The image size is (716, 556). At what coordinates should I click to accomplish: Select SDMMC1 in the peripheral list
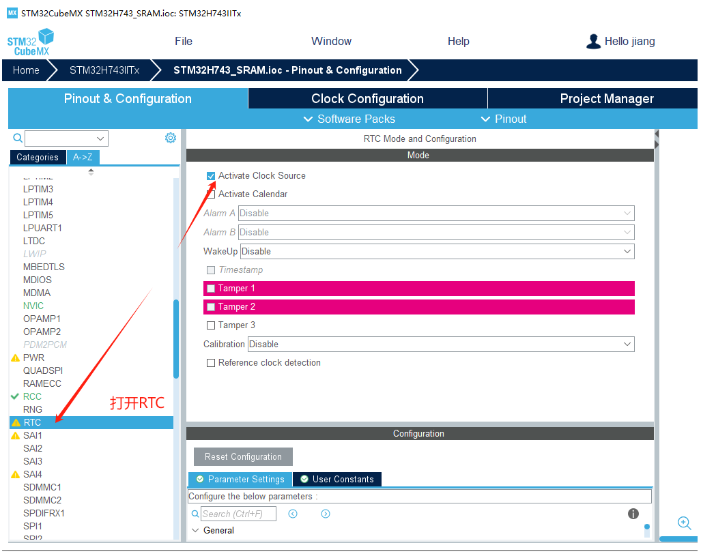pyautogui.click(x=42, y=488)
